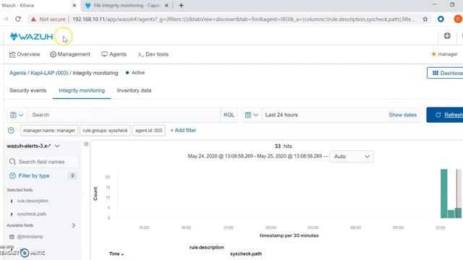Open the Auto interval dropdown
463x260 pixels.
click(352, 157)
